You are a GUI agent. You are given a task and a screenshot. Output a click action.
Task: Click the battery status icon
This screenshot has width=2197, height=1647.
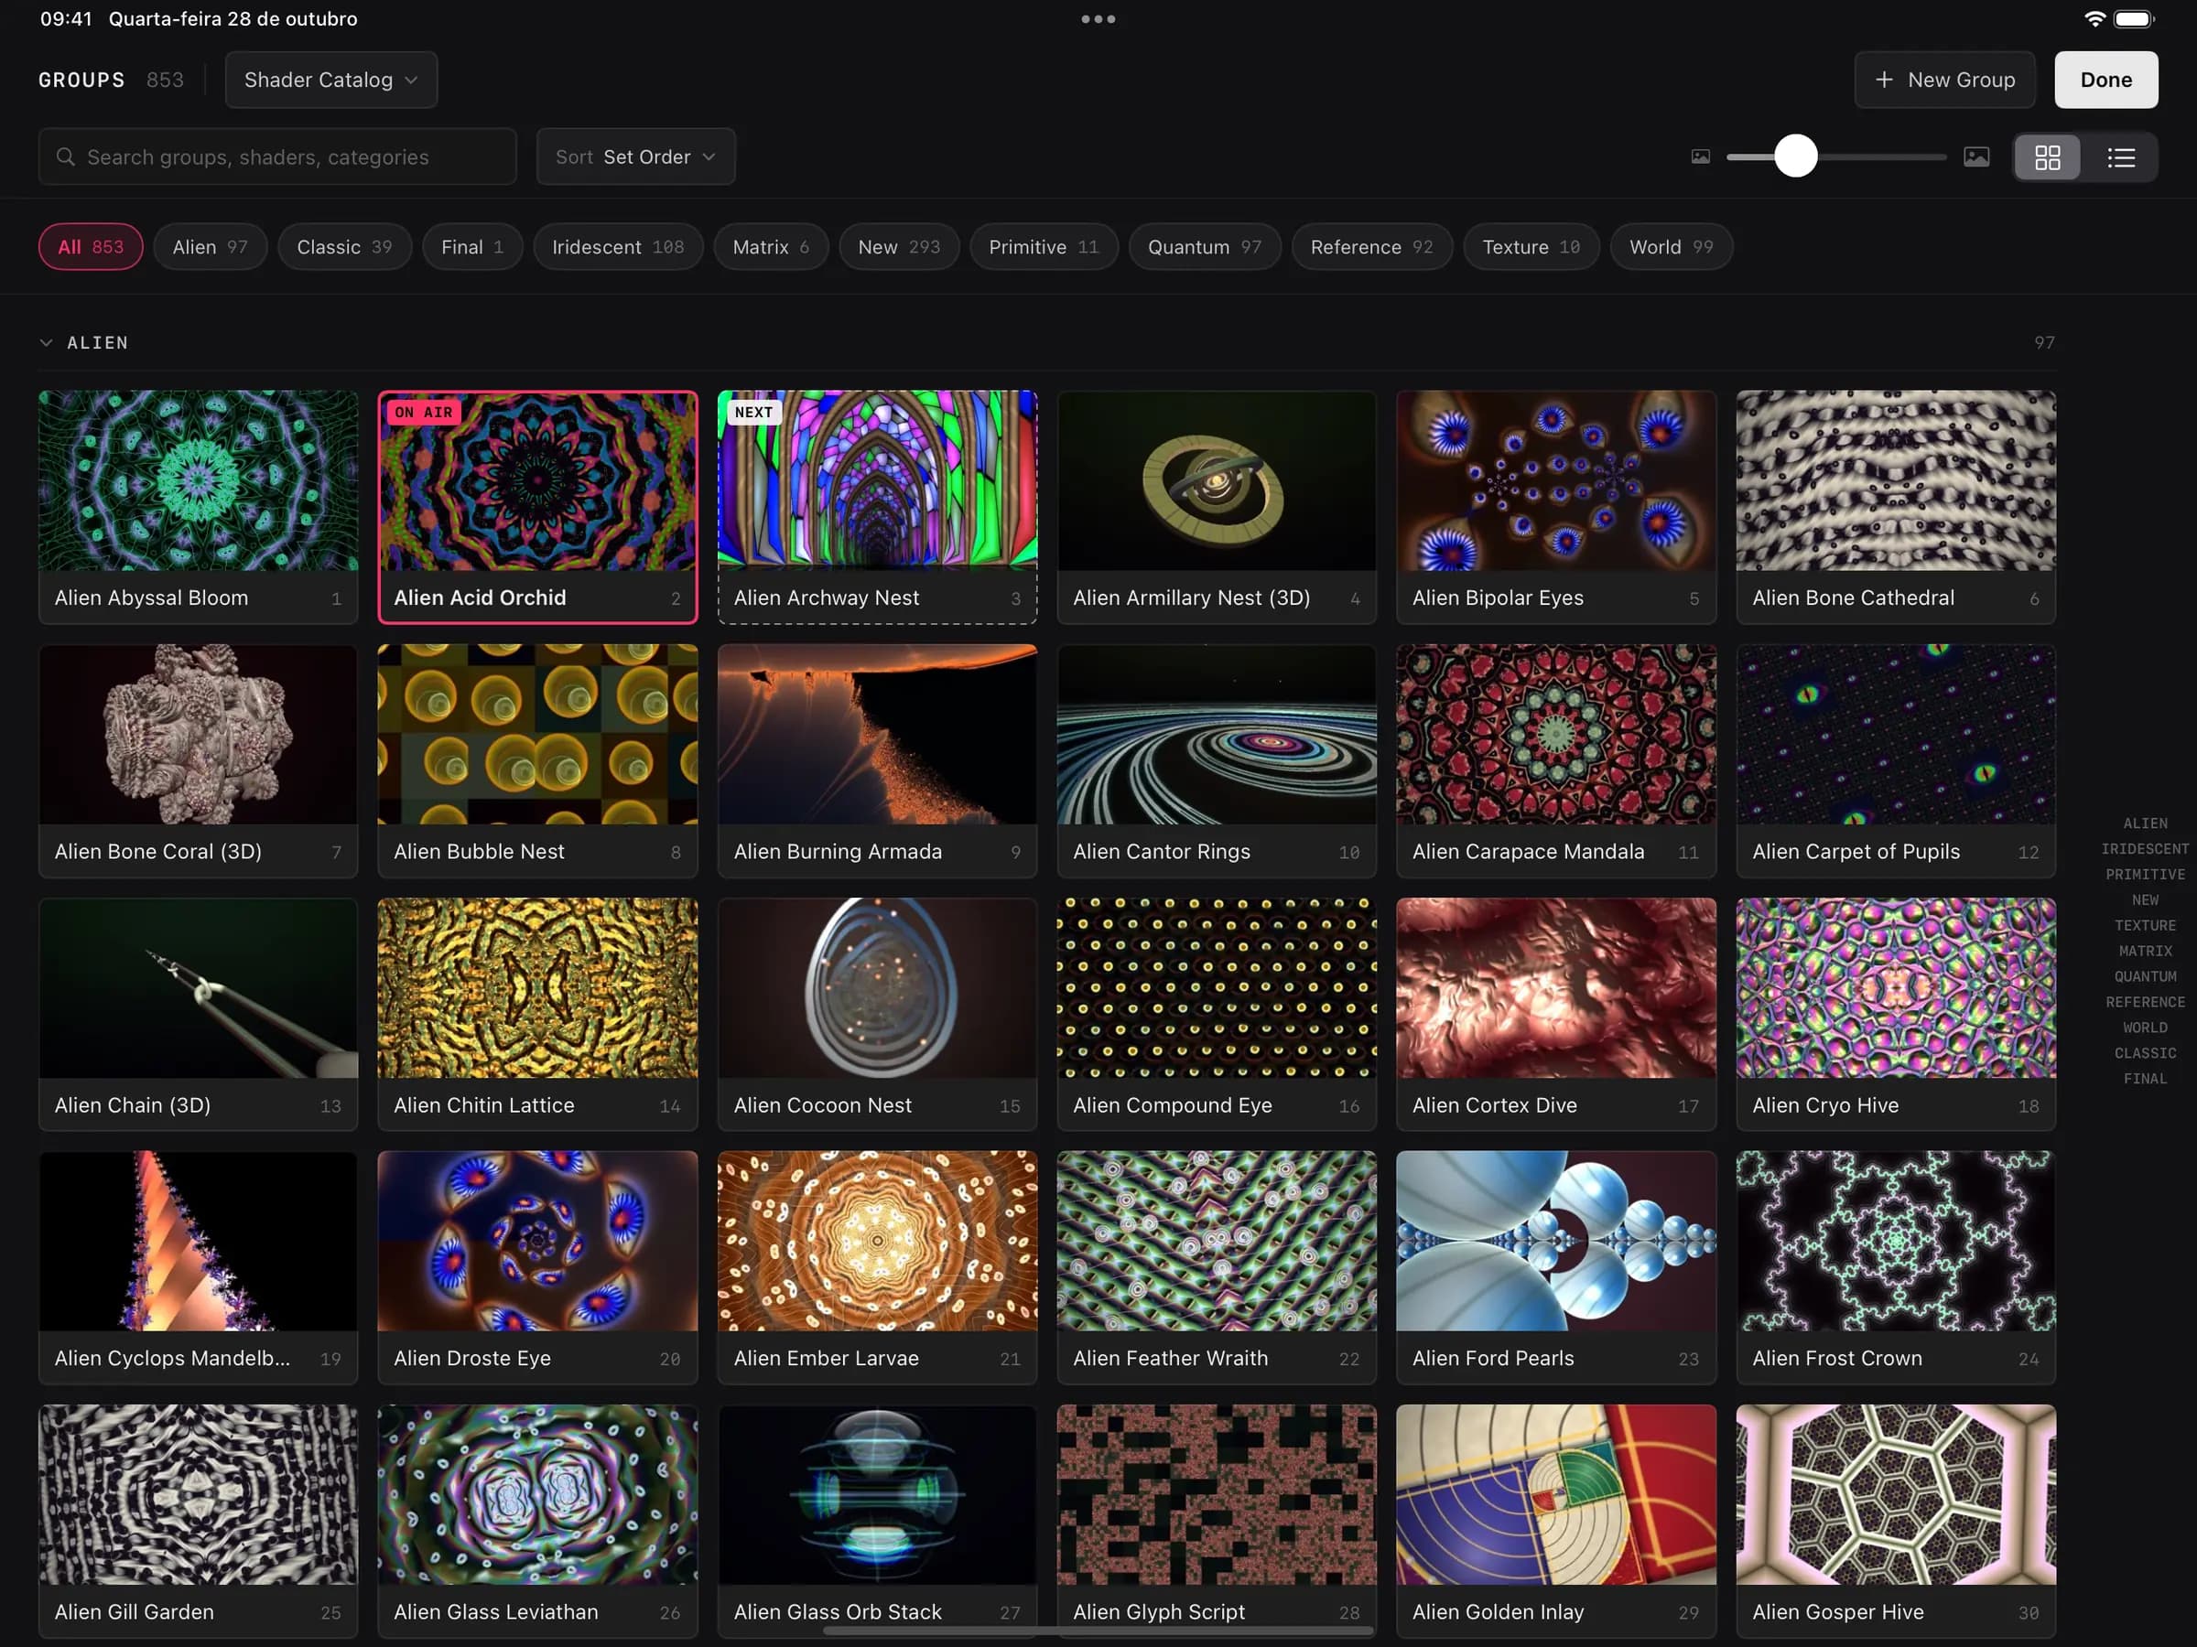[2132, 19]
